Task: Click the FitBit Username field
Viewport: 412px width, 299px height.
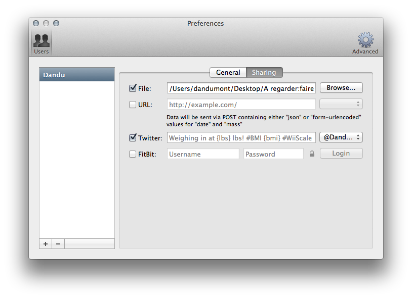Action: (203, 154)
